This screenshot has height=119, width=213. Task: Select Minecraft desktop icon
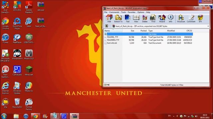coord(29,71)
